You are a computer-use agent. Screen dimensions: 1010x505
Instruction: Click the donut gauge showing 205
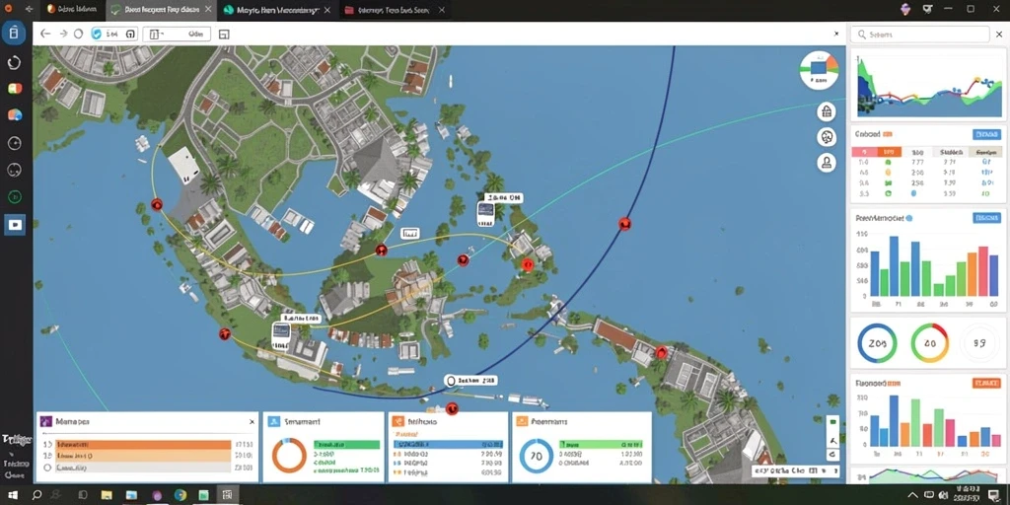pos(877,343)
